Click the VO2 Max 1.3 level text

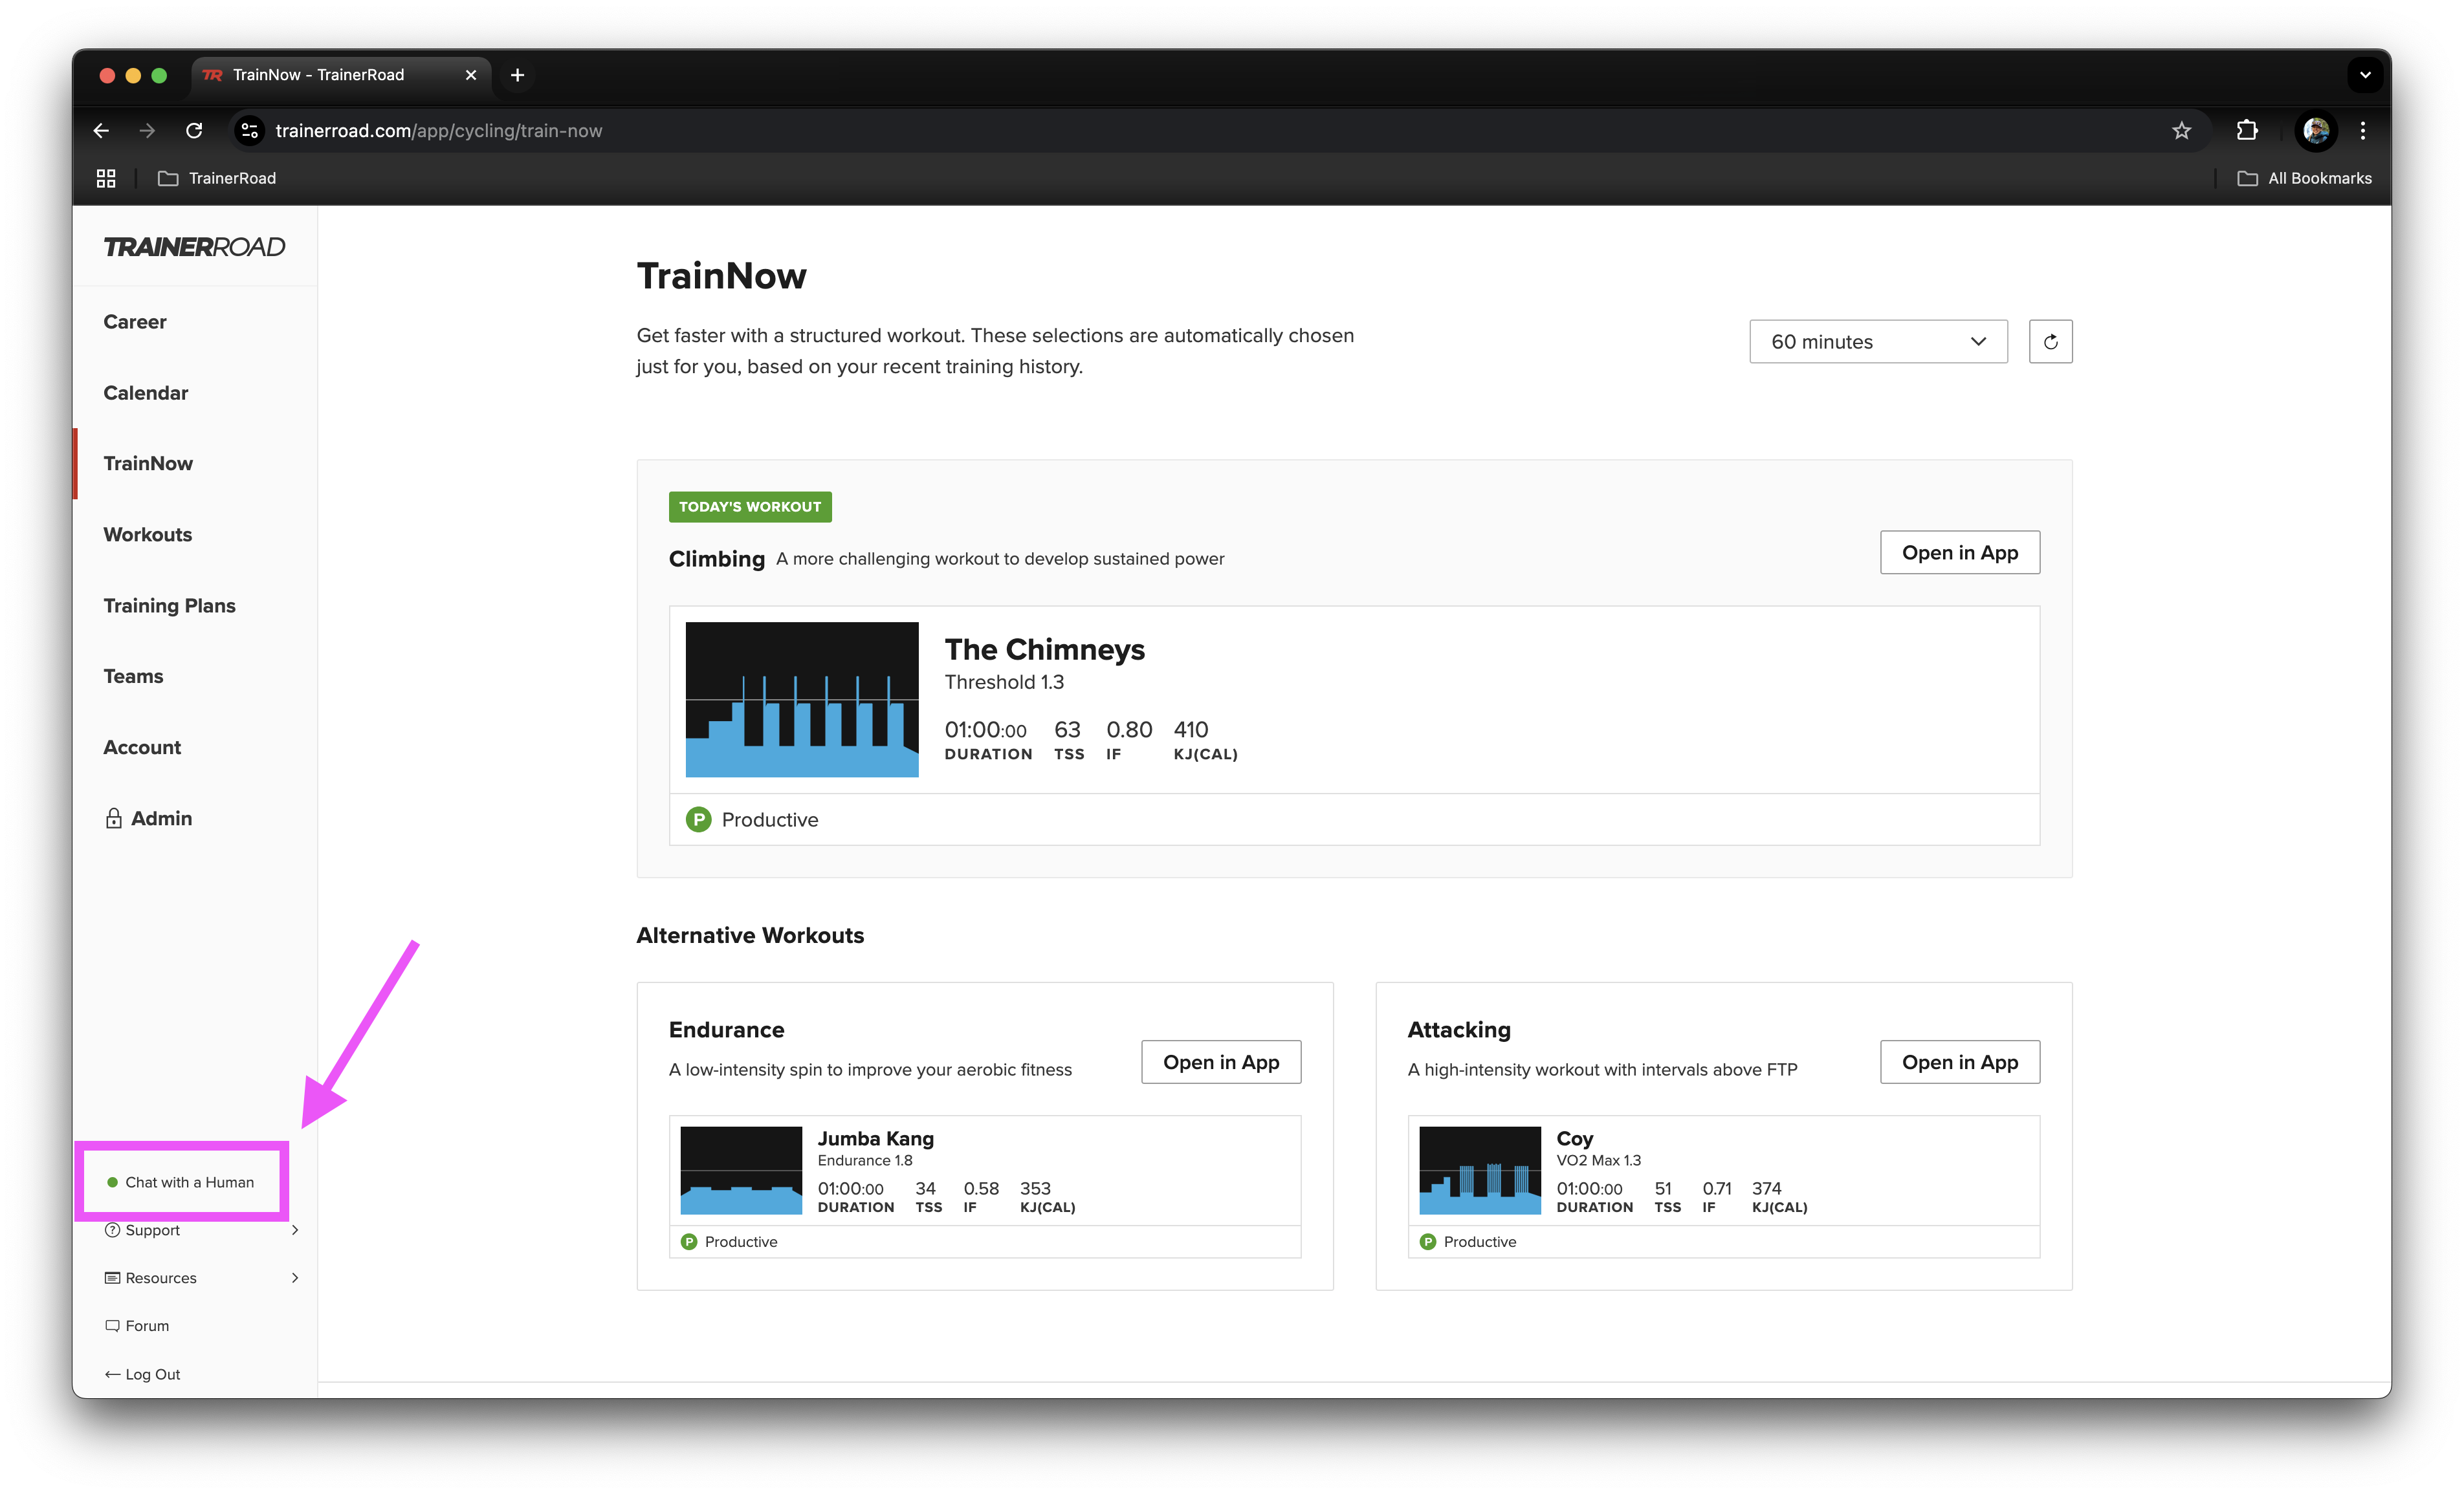[x=1598, y=1160]
